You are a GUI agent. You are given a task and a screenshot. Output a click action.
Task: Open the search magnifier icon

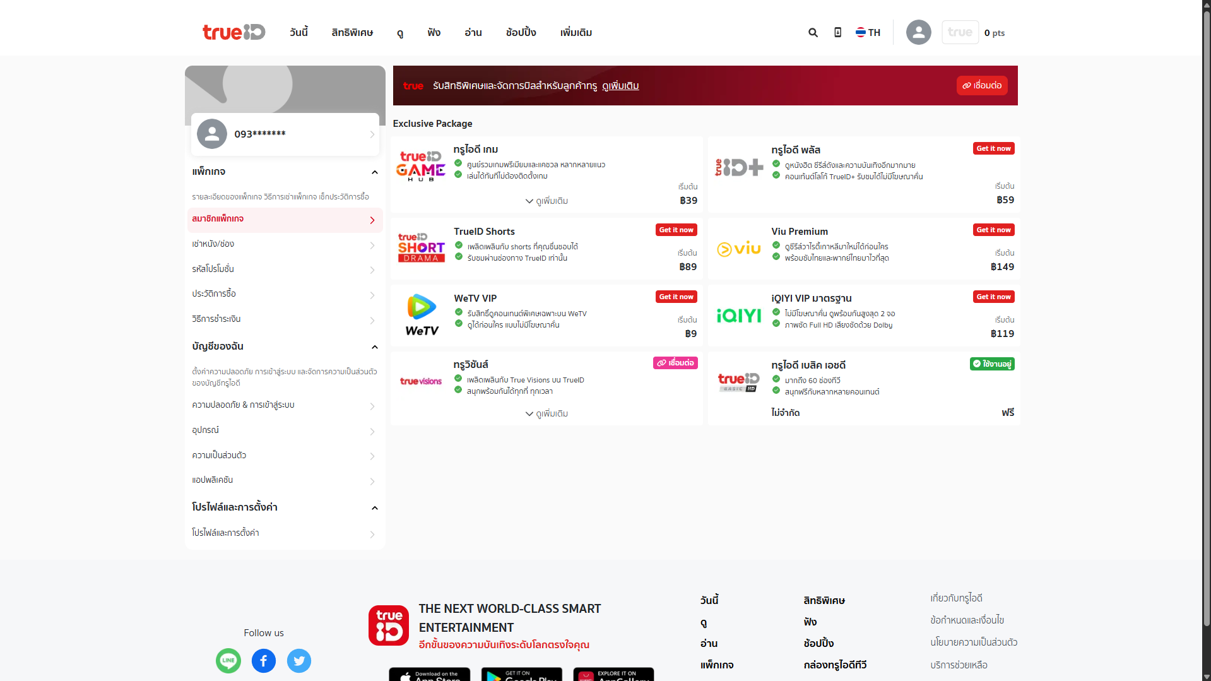(x=813, y=33)
